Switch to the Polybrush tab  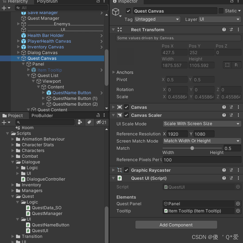pyautogui.click(x=47, y=1)
